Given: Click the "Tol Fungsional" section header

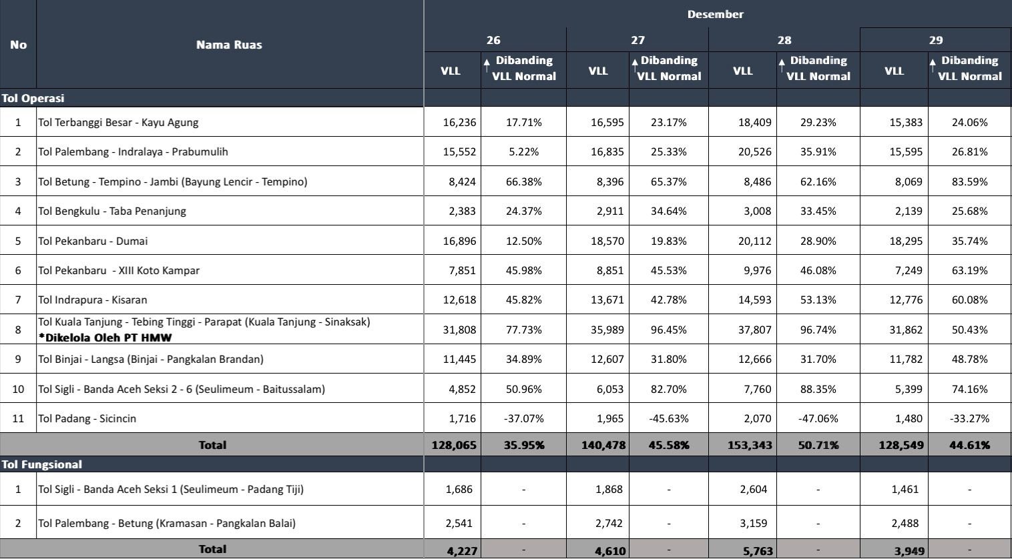Looking at the screenshot, I should click(x=41, y=464).
